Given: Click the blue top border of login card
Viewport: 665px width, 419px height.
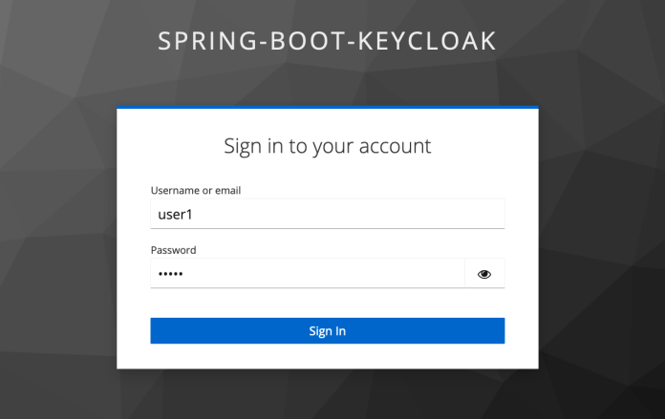Looking at the screenshot, I should (327, 107).
